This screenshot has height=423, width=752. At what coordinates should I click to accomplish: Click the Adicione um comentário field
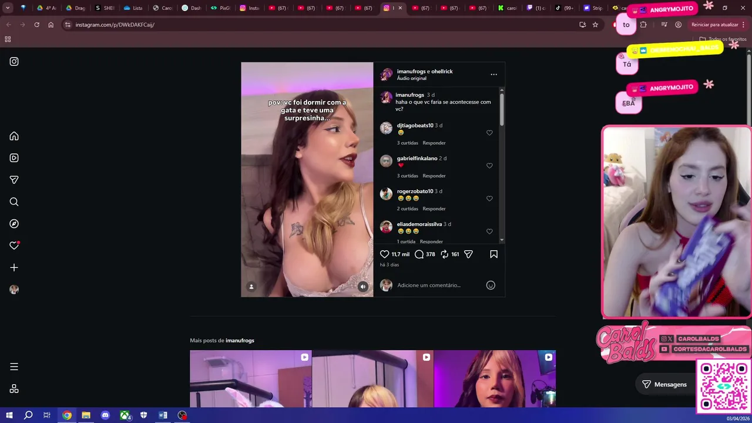(439, 286)
